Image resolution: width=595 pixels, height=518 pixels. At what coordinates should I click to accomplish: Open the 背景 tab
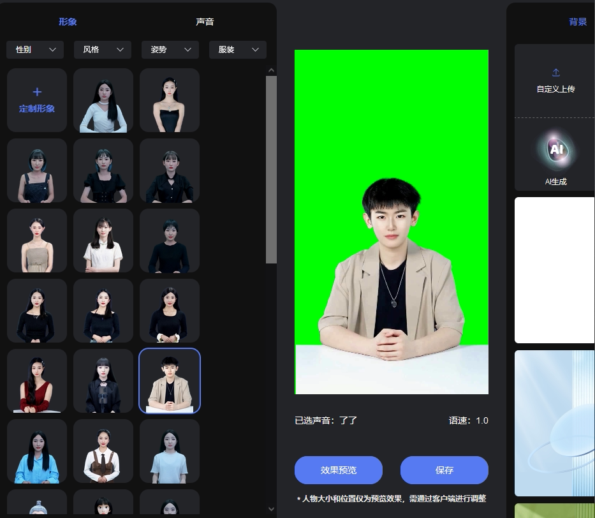(x=577, y=22)
